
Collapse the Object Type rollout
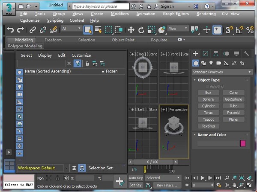pos(195,80)
